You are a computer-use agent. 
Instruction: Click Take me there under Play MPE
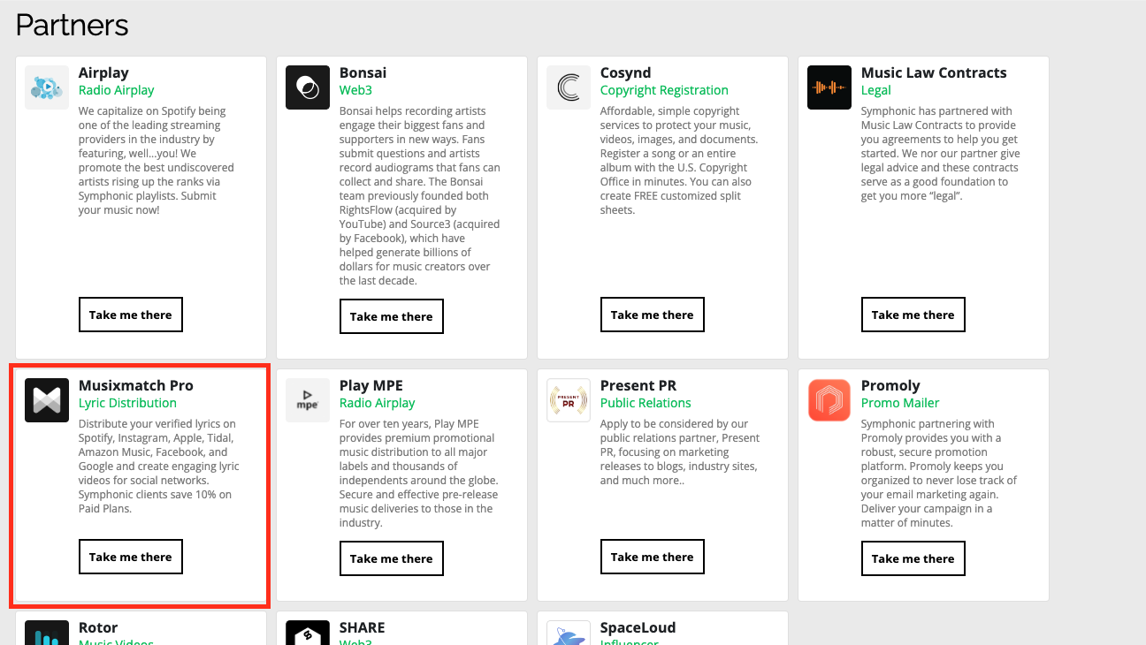392,558
